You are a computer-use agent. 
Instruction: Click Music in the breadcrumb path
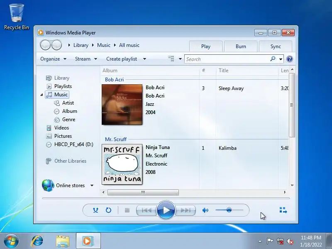pos(103,45)
